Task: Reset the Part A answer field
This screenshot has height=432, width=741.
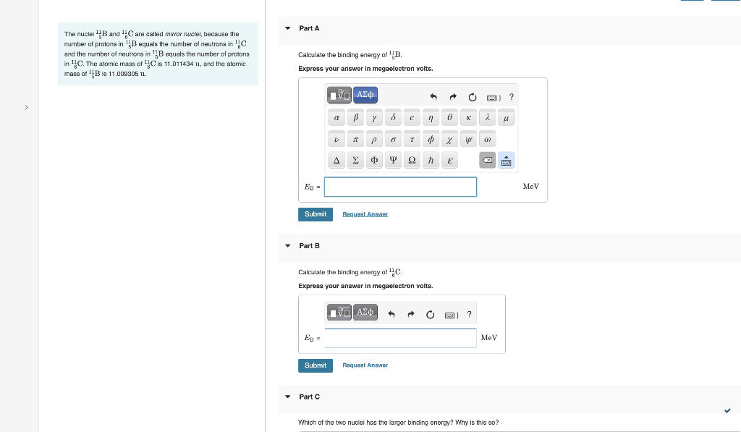Action: 472,97
